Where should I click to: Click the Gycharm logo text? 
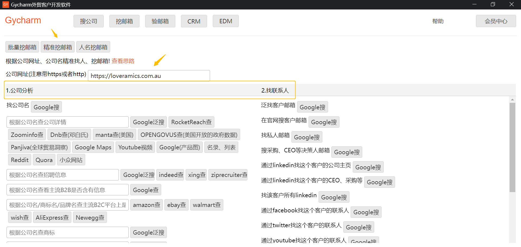click(x=23, y=20)
